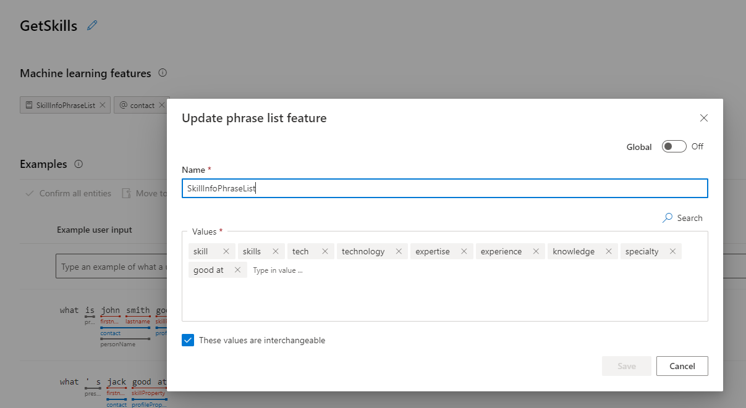Viewport: 746px width, 408px height.
Task: Delete the 'knowledge' phrase value
Action: click(609, 251)
